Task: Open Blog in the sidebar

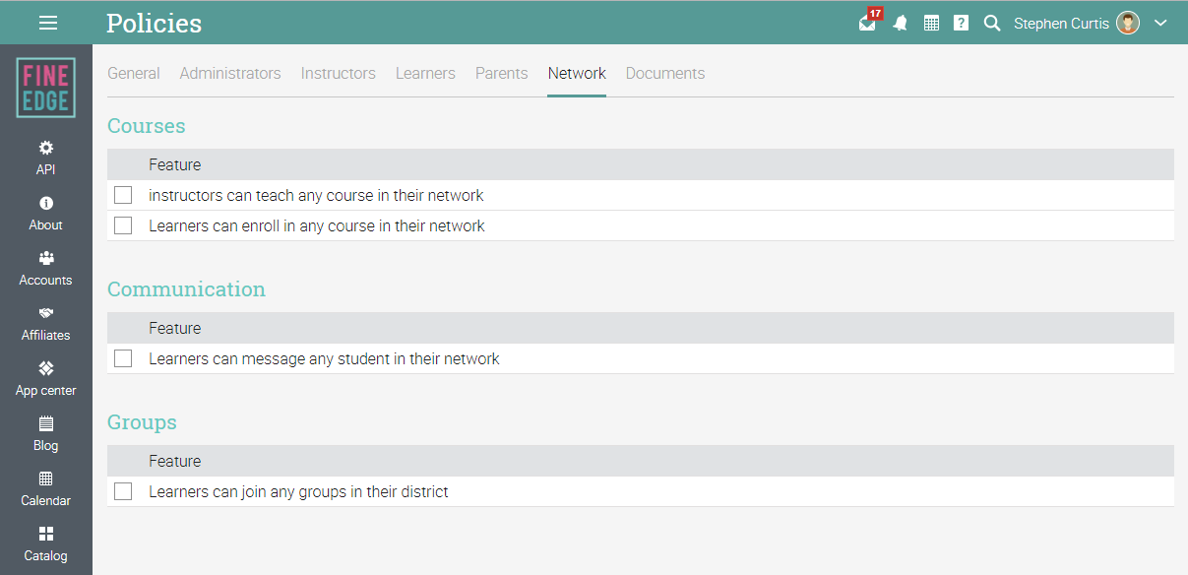Action: [x=46, y=433]
